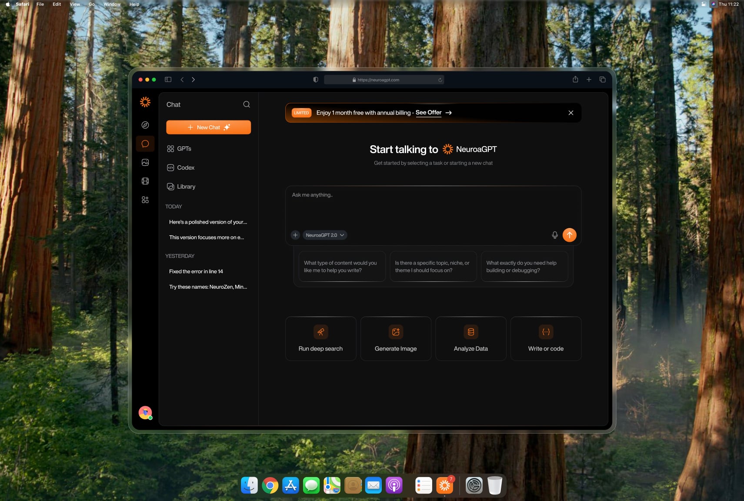The image size is (744, 501).
Task: Click the microphone voice input icon
Action: (554, 235)
